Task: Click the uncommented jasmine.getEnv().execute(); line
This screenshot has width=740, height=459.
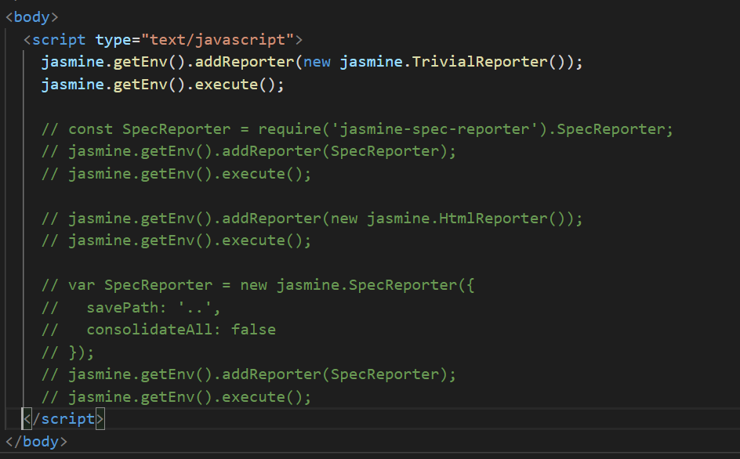Action: 163,85
